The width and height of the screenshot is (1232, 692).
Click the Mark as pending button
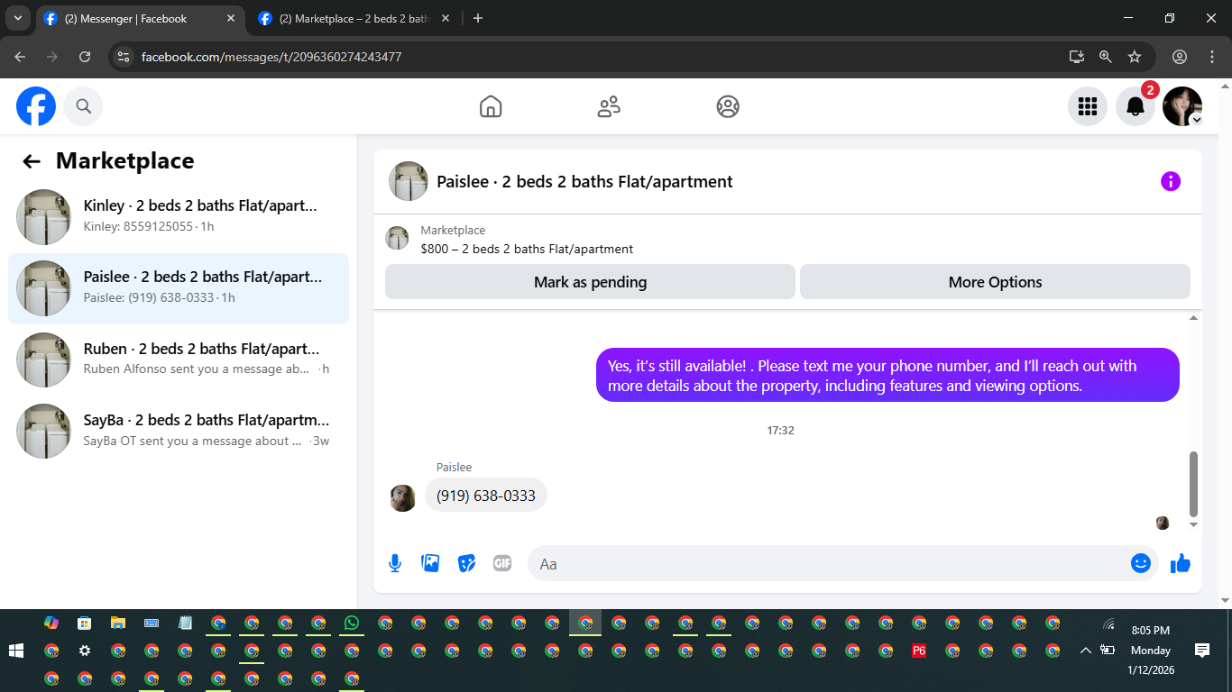pyautogui.click(x=590, y=282)
